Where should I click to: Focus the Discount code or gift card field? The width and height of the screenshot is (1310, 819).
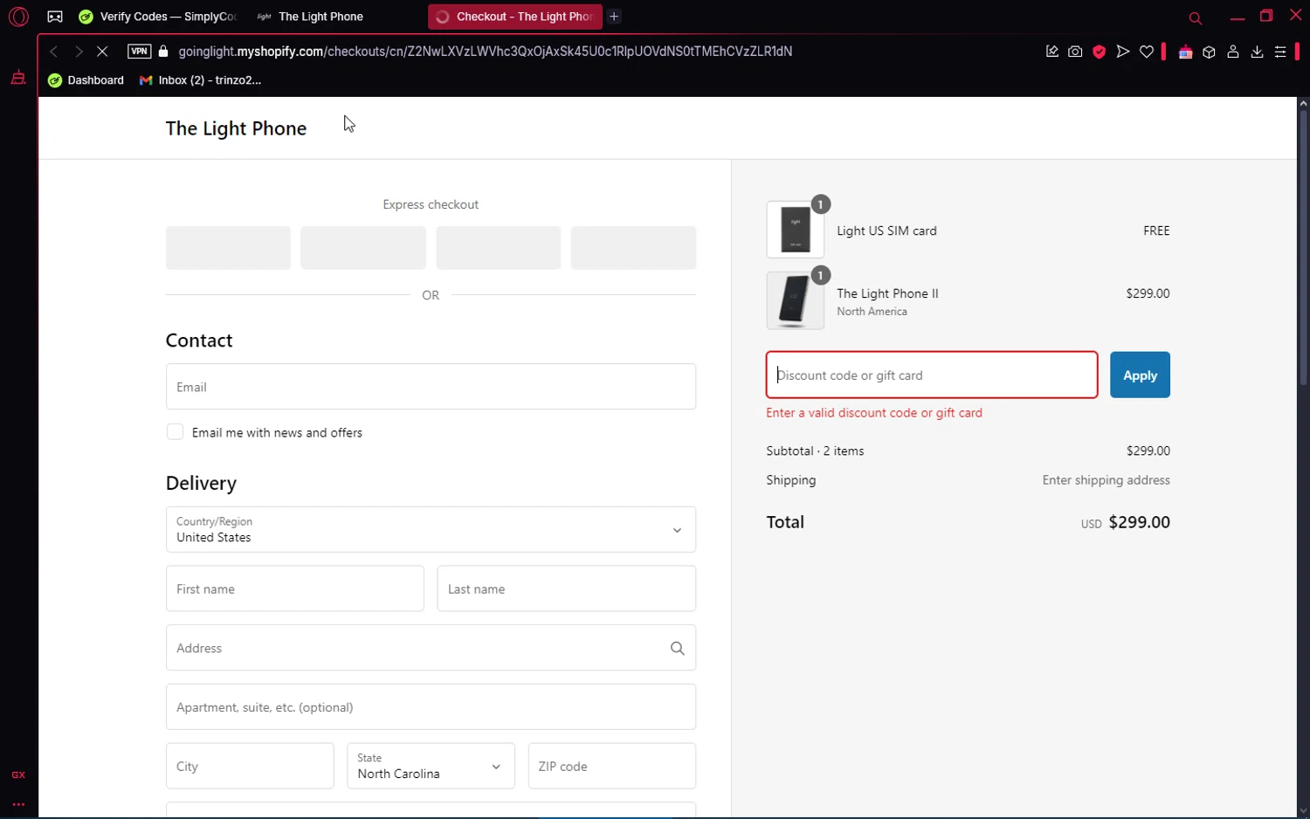point(932,375)
